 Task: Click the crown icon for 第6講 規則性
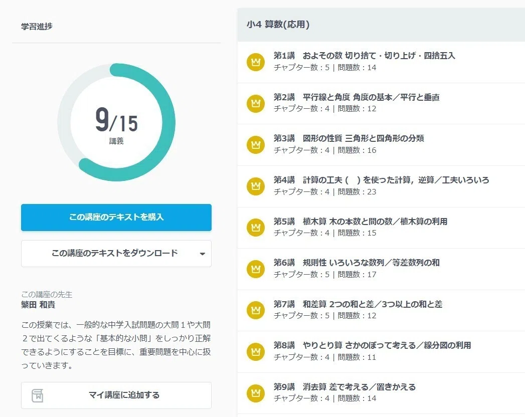pyautogui.click(x=256, y=269)
